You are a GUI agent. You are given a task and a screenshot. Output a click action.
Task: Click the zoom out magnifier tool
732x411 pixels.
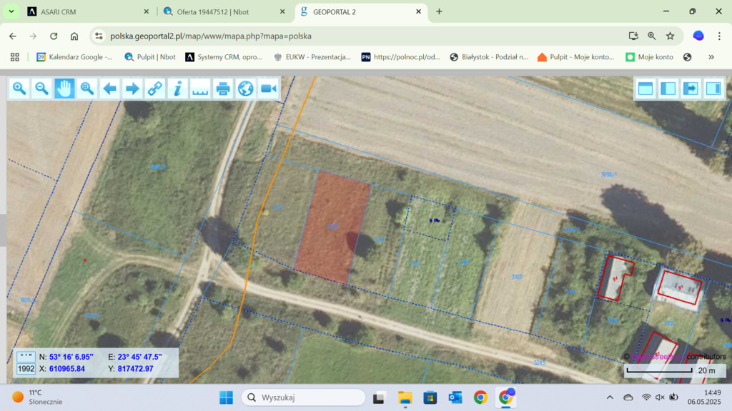(x=41, y=88)
